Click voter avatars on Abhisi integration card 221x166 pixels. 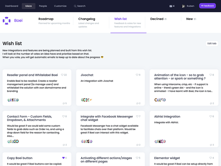click(160, 141)
